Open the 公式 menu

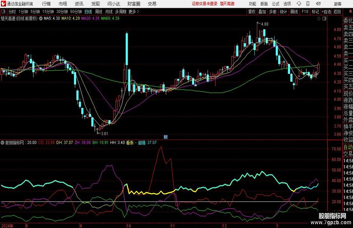pyautogui.click(x=276, y=4)
